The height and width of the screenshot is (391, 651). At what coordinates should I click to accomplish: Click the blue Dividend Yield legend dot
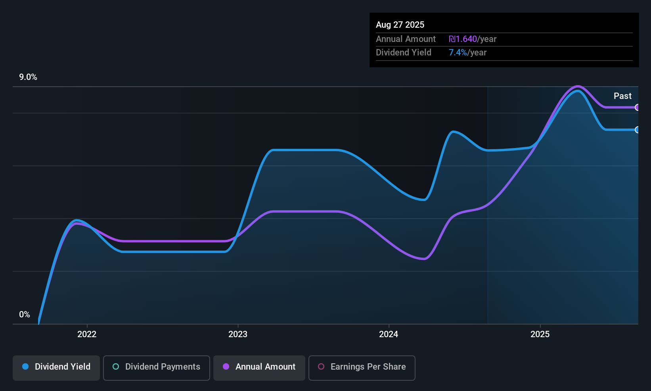tap(25, 366)
